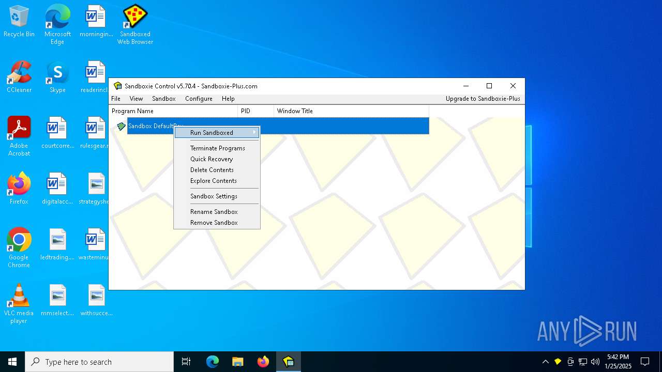This screenshot has height=372, width=662.
Task: Open the Sandbox menu
Action: click(x=164, y=99)
